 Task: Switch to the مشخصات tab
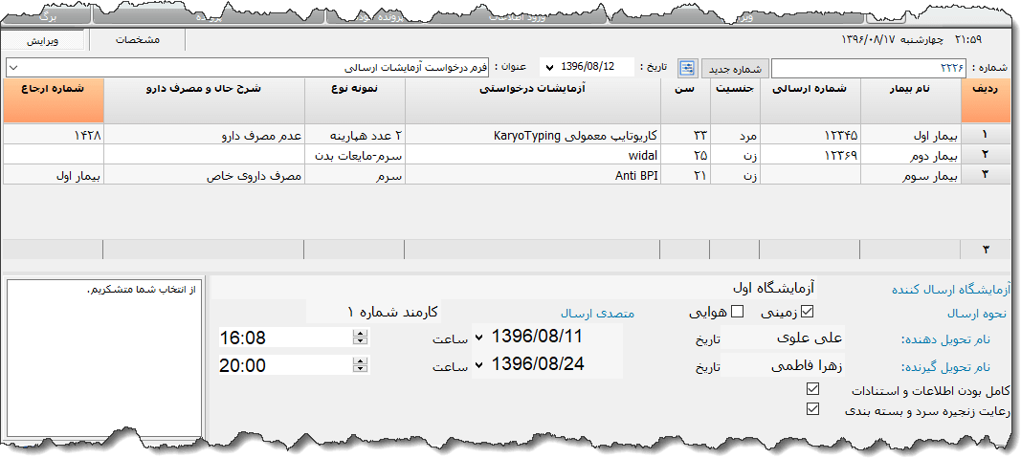[138, 40]
